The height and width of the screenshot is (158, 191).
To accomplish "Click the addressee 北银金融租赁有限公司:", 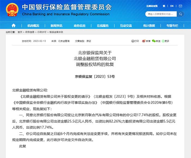I will tap(30, 90).
